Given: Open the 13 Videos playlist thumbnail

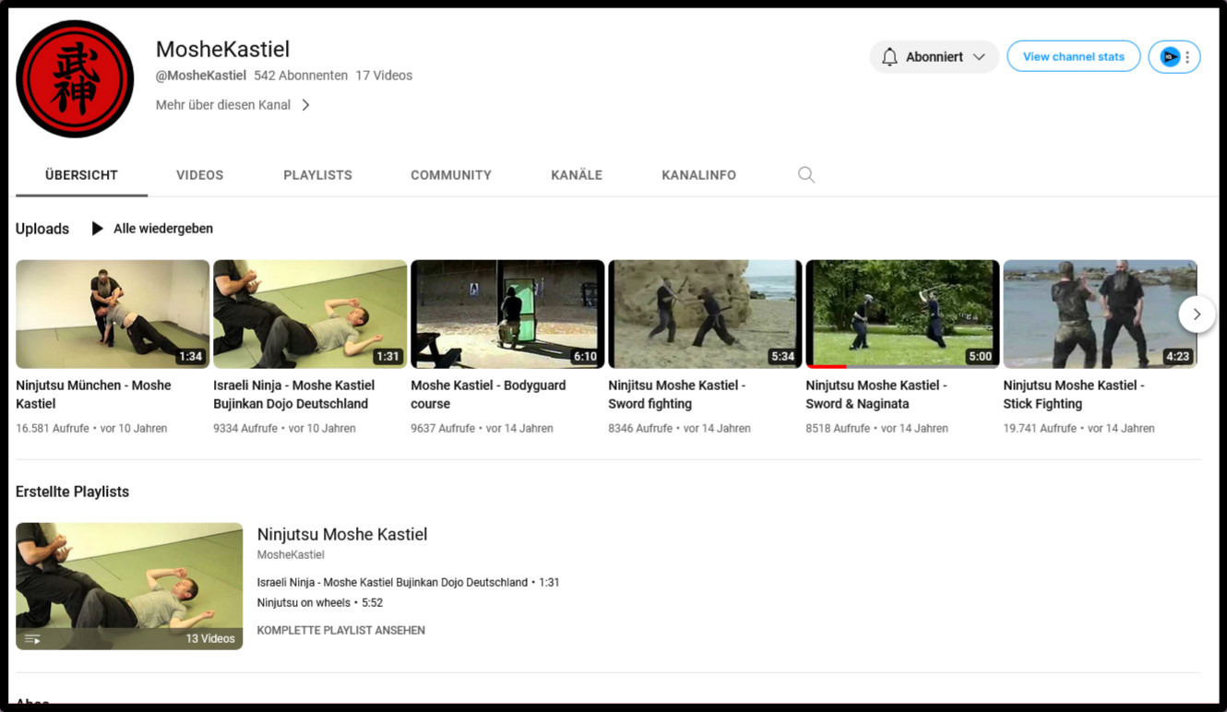Looking at the screenshot, I should pyautogui.click(x=129, y=587).
